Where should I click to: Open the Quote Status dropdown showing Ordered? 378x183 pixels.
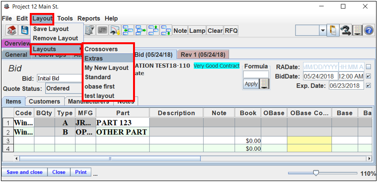click(x=64, y=88)
